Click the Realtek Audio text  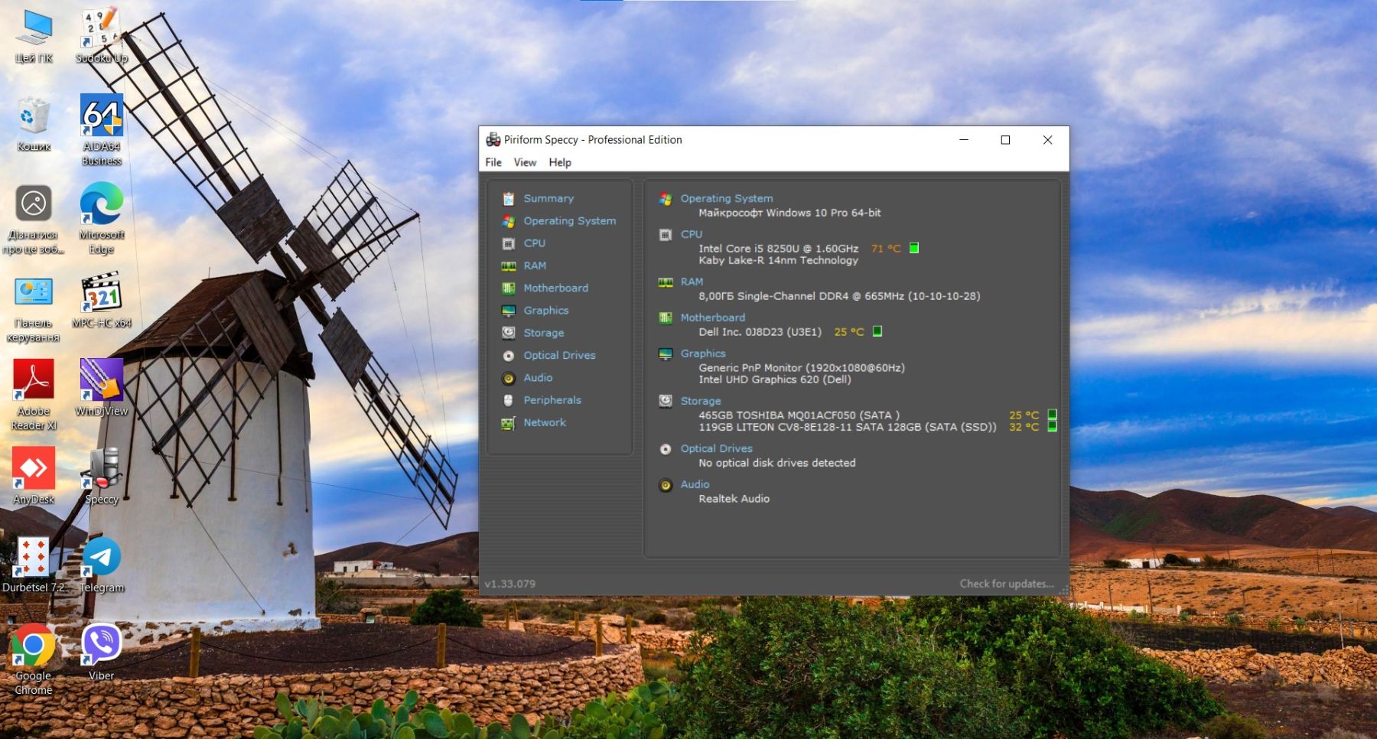click(x=734, y=499)
